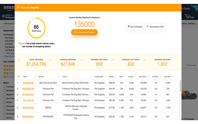The image size is (198, 124).
Task: Click Best Friends by Sheri brand cell
Action: click(x=48, y=83)
